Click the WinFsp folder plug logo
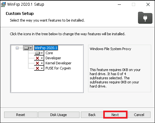This screenshot has width=155, height=123. 145,18
